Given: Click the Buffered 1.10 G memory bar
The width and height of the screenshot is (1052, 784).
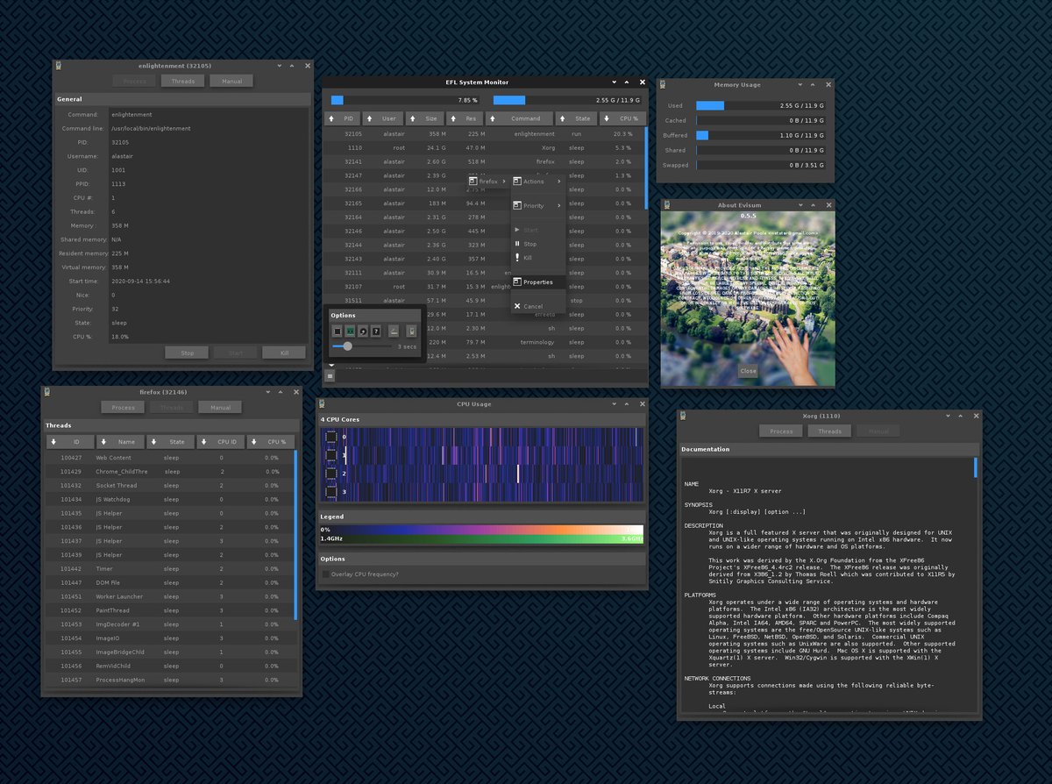Looking at the screenshot, I should coord(761,135).
